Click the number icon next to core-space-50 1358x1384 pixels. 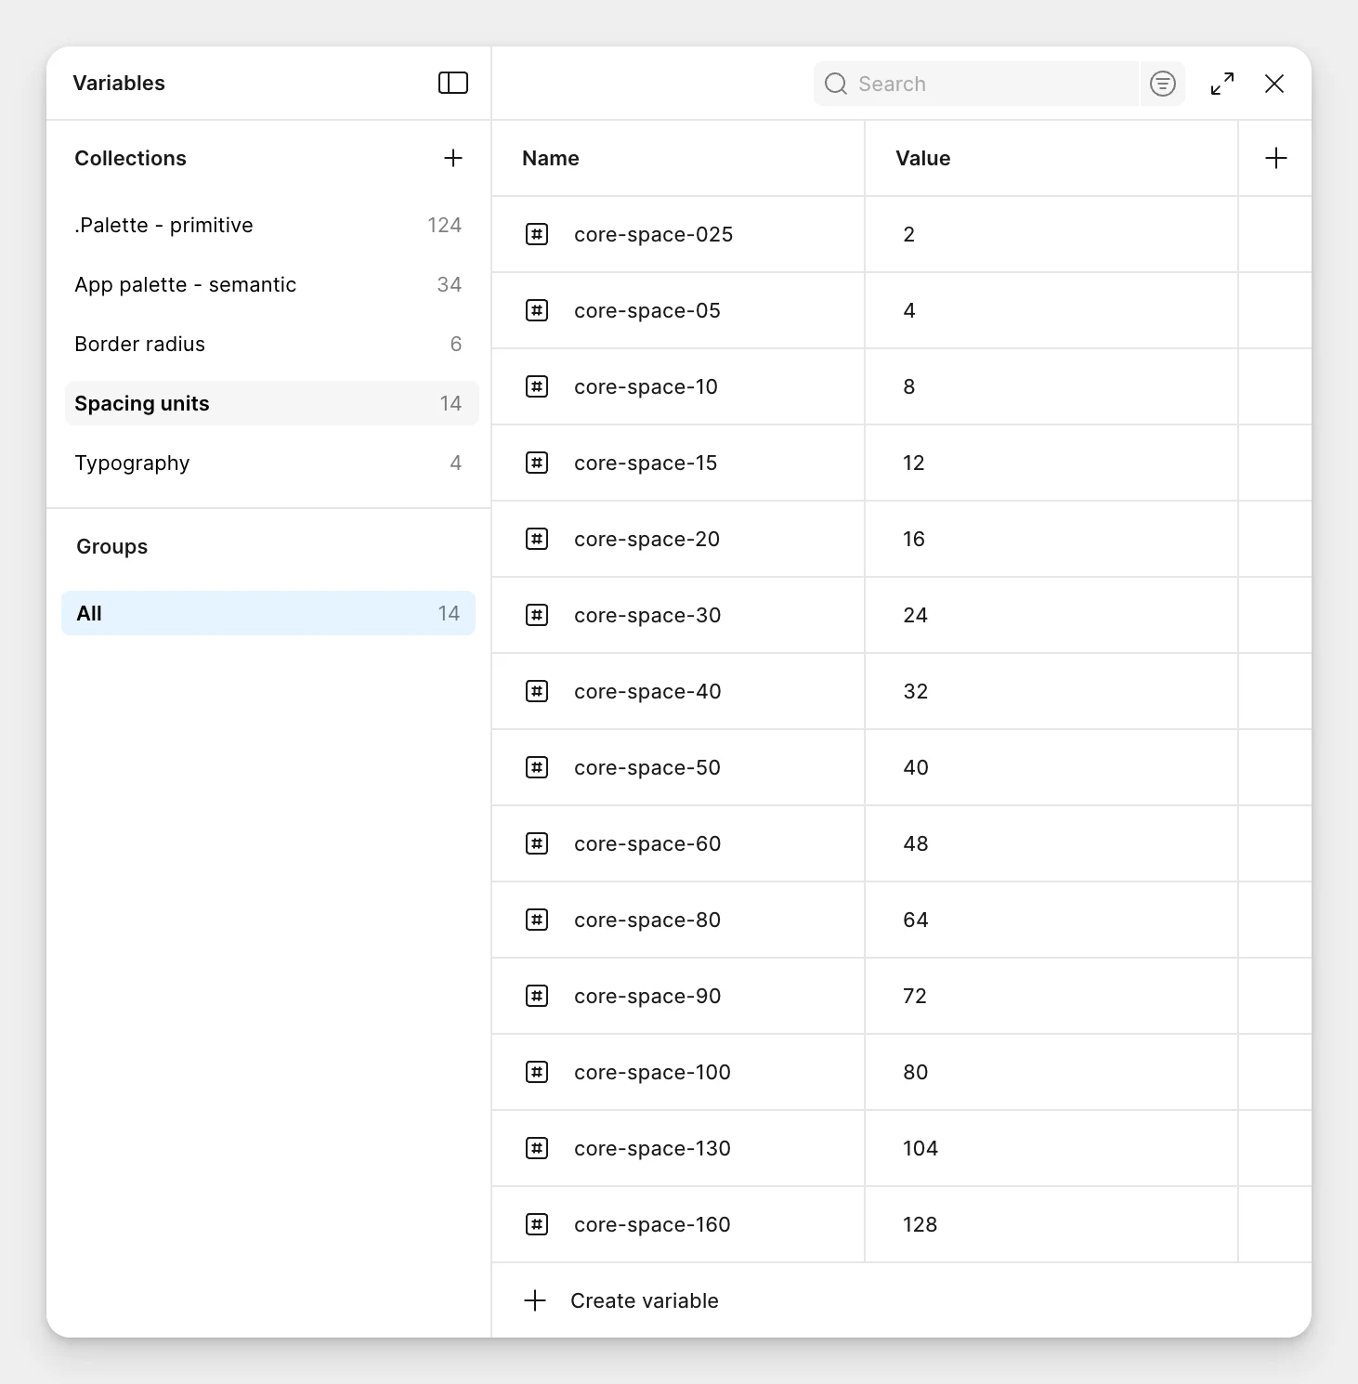[x=537, y=767]
